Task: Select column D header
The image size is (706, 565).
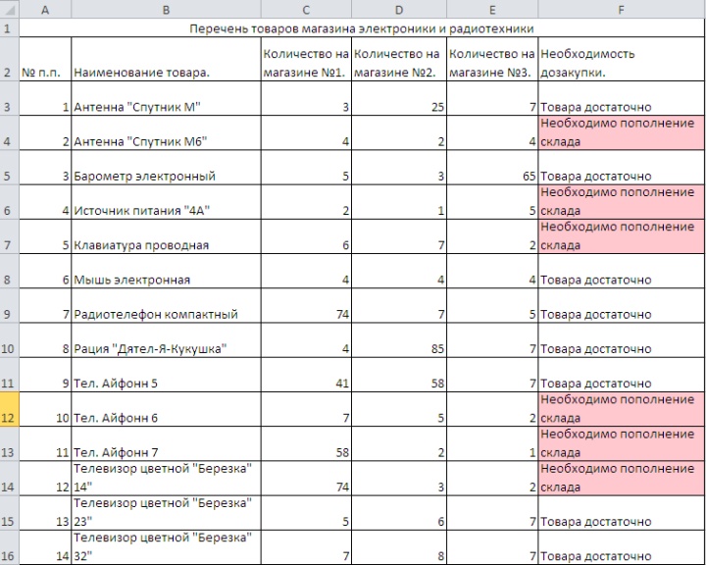Action: [399, 10]
